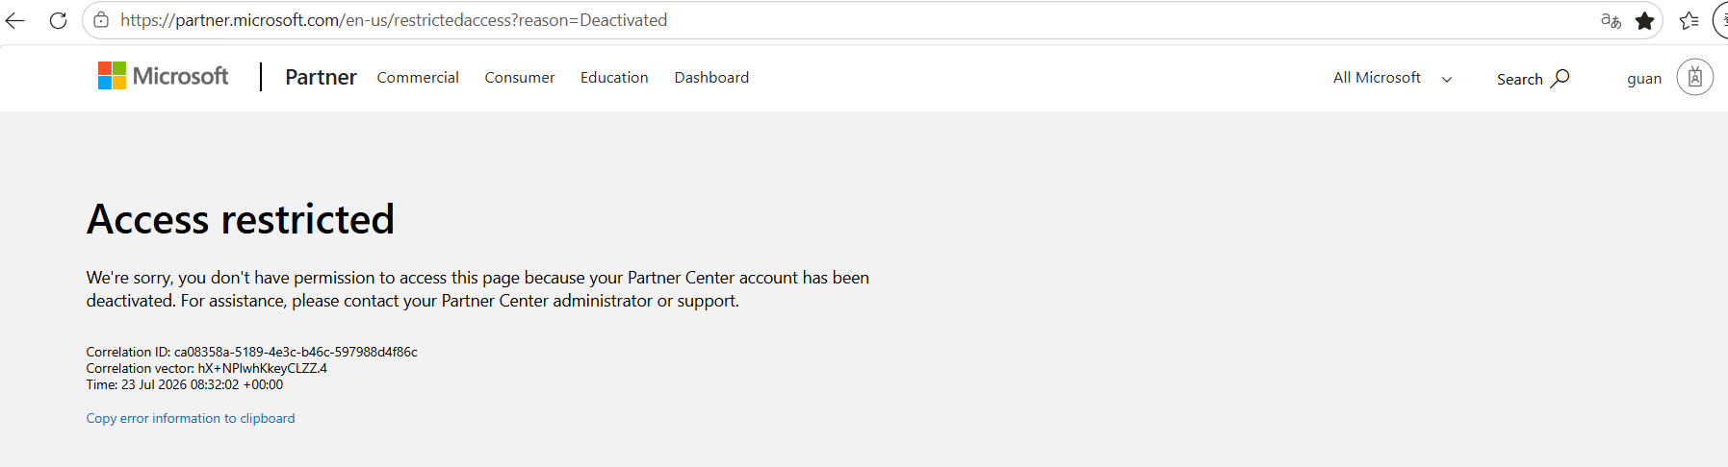The height and width of the screenshot is (467, 1728).
Task: Click the translate page icon
Action: tap(1611, 20)
